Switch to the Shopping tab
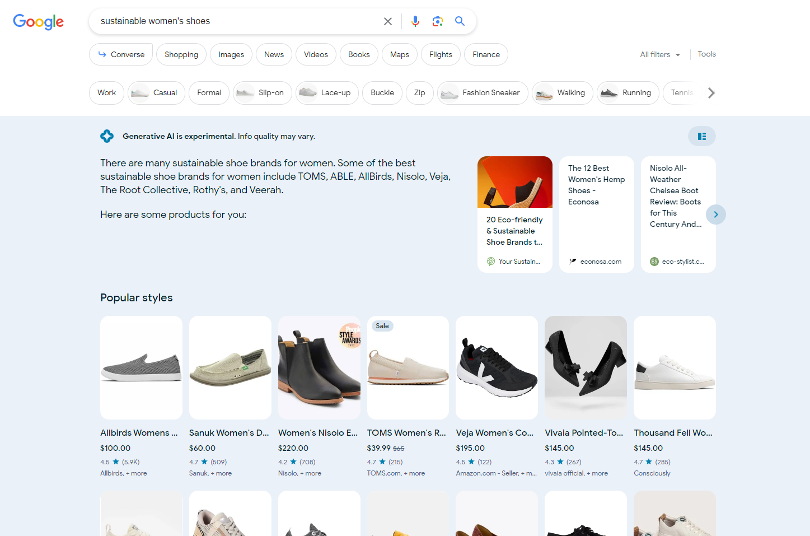This screenshot has height=536, width=810. [x=181, y=54]
